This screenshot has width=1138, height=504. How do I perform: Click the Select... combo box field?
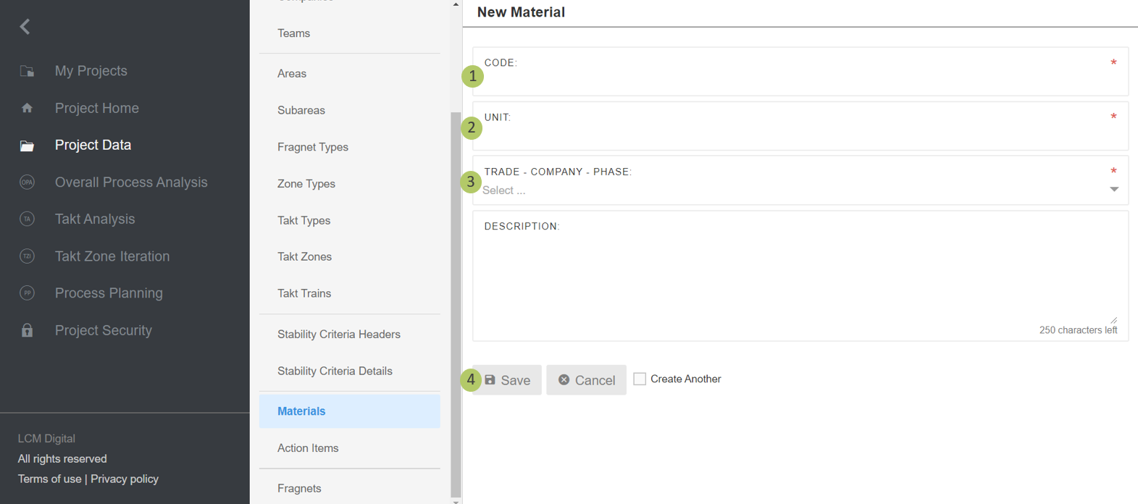(790, 190)
